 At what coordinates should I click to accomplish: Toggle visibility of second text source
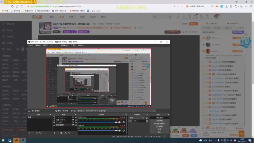(73, 120)
